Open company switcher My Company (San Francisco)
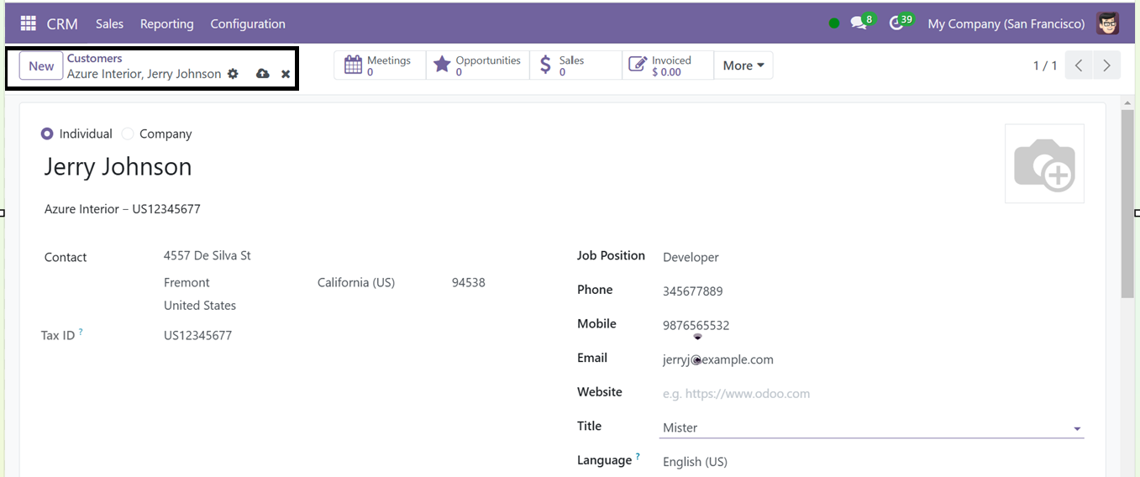 pos(1006,24)
